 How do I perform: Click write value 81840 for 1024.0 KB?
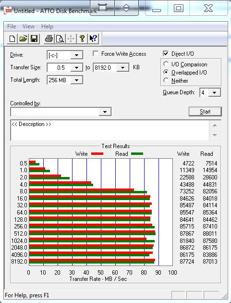pos(187,241)
